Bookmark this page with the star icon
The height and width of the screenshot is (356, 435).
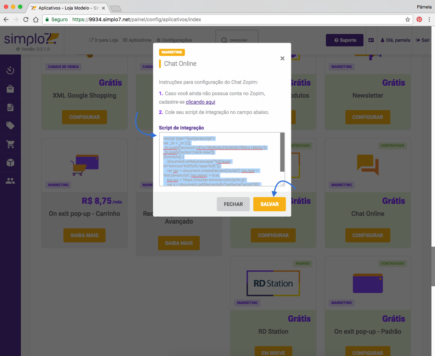pyautogui.click(x=408, y=19)
